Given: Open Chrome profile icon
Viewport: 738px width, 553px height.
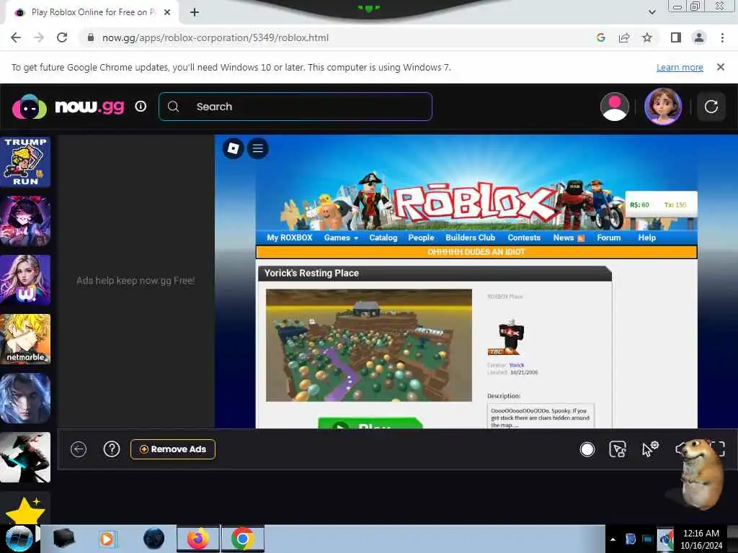Looking at the screenshot, I should tap(699, 37).
